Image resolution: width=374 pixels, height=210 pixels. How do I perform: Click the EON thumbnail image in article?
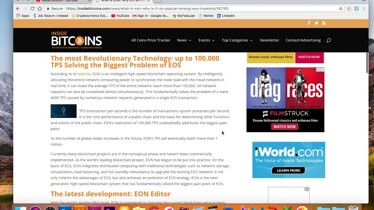(x=63, y=111)
